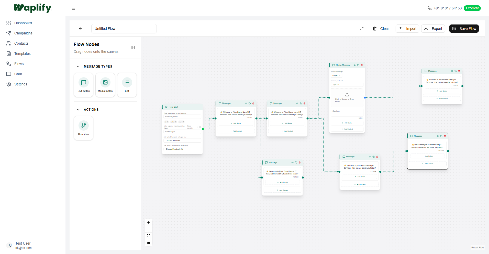Viewport: 489px width, 254px height.
Task: Toggle eye on Message node fed by Media Message
Action: pyautogui.click(x=452, y=71)
